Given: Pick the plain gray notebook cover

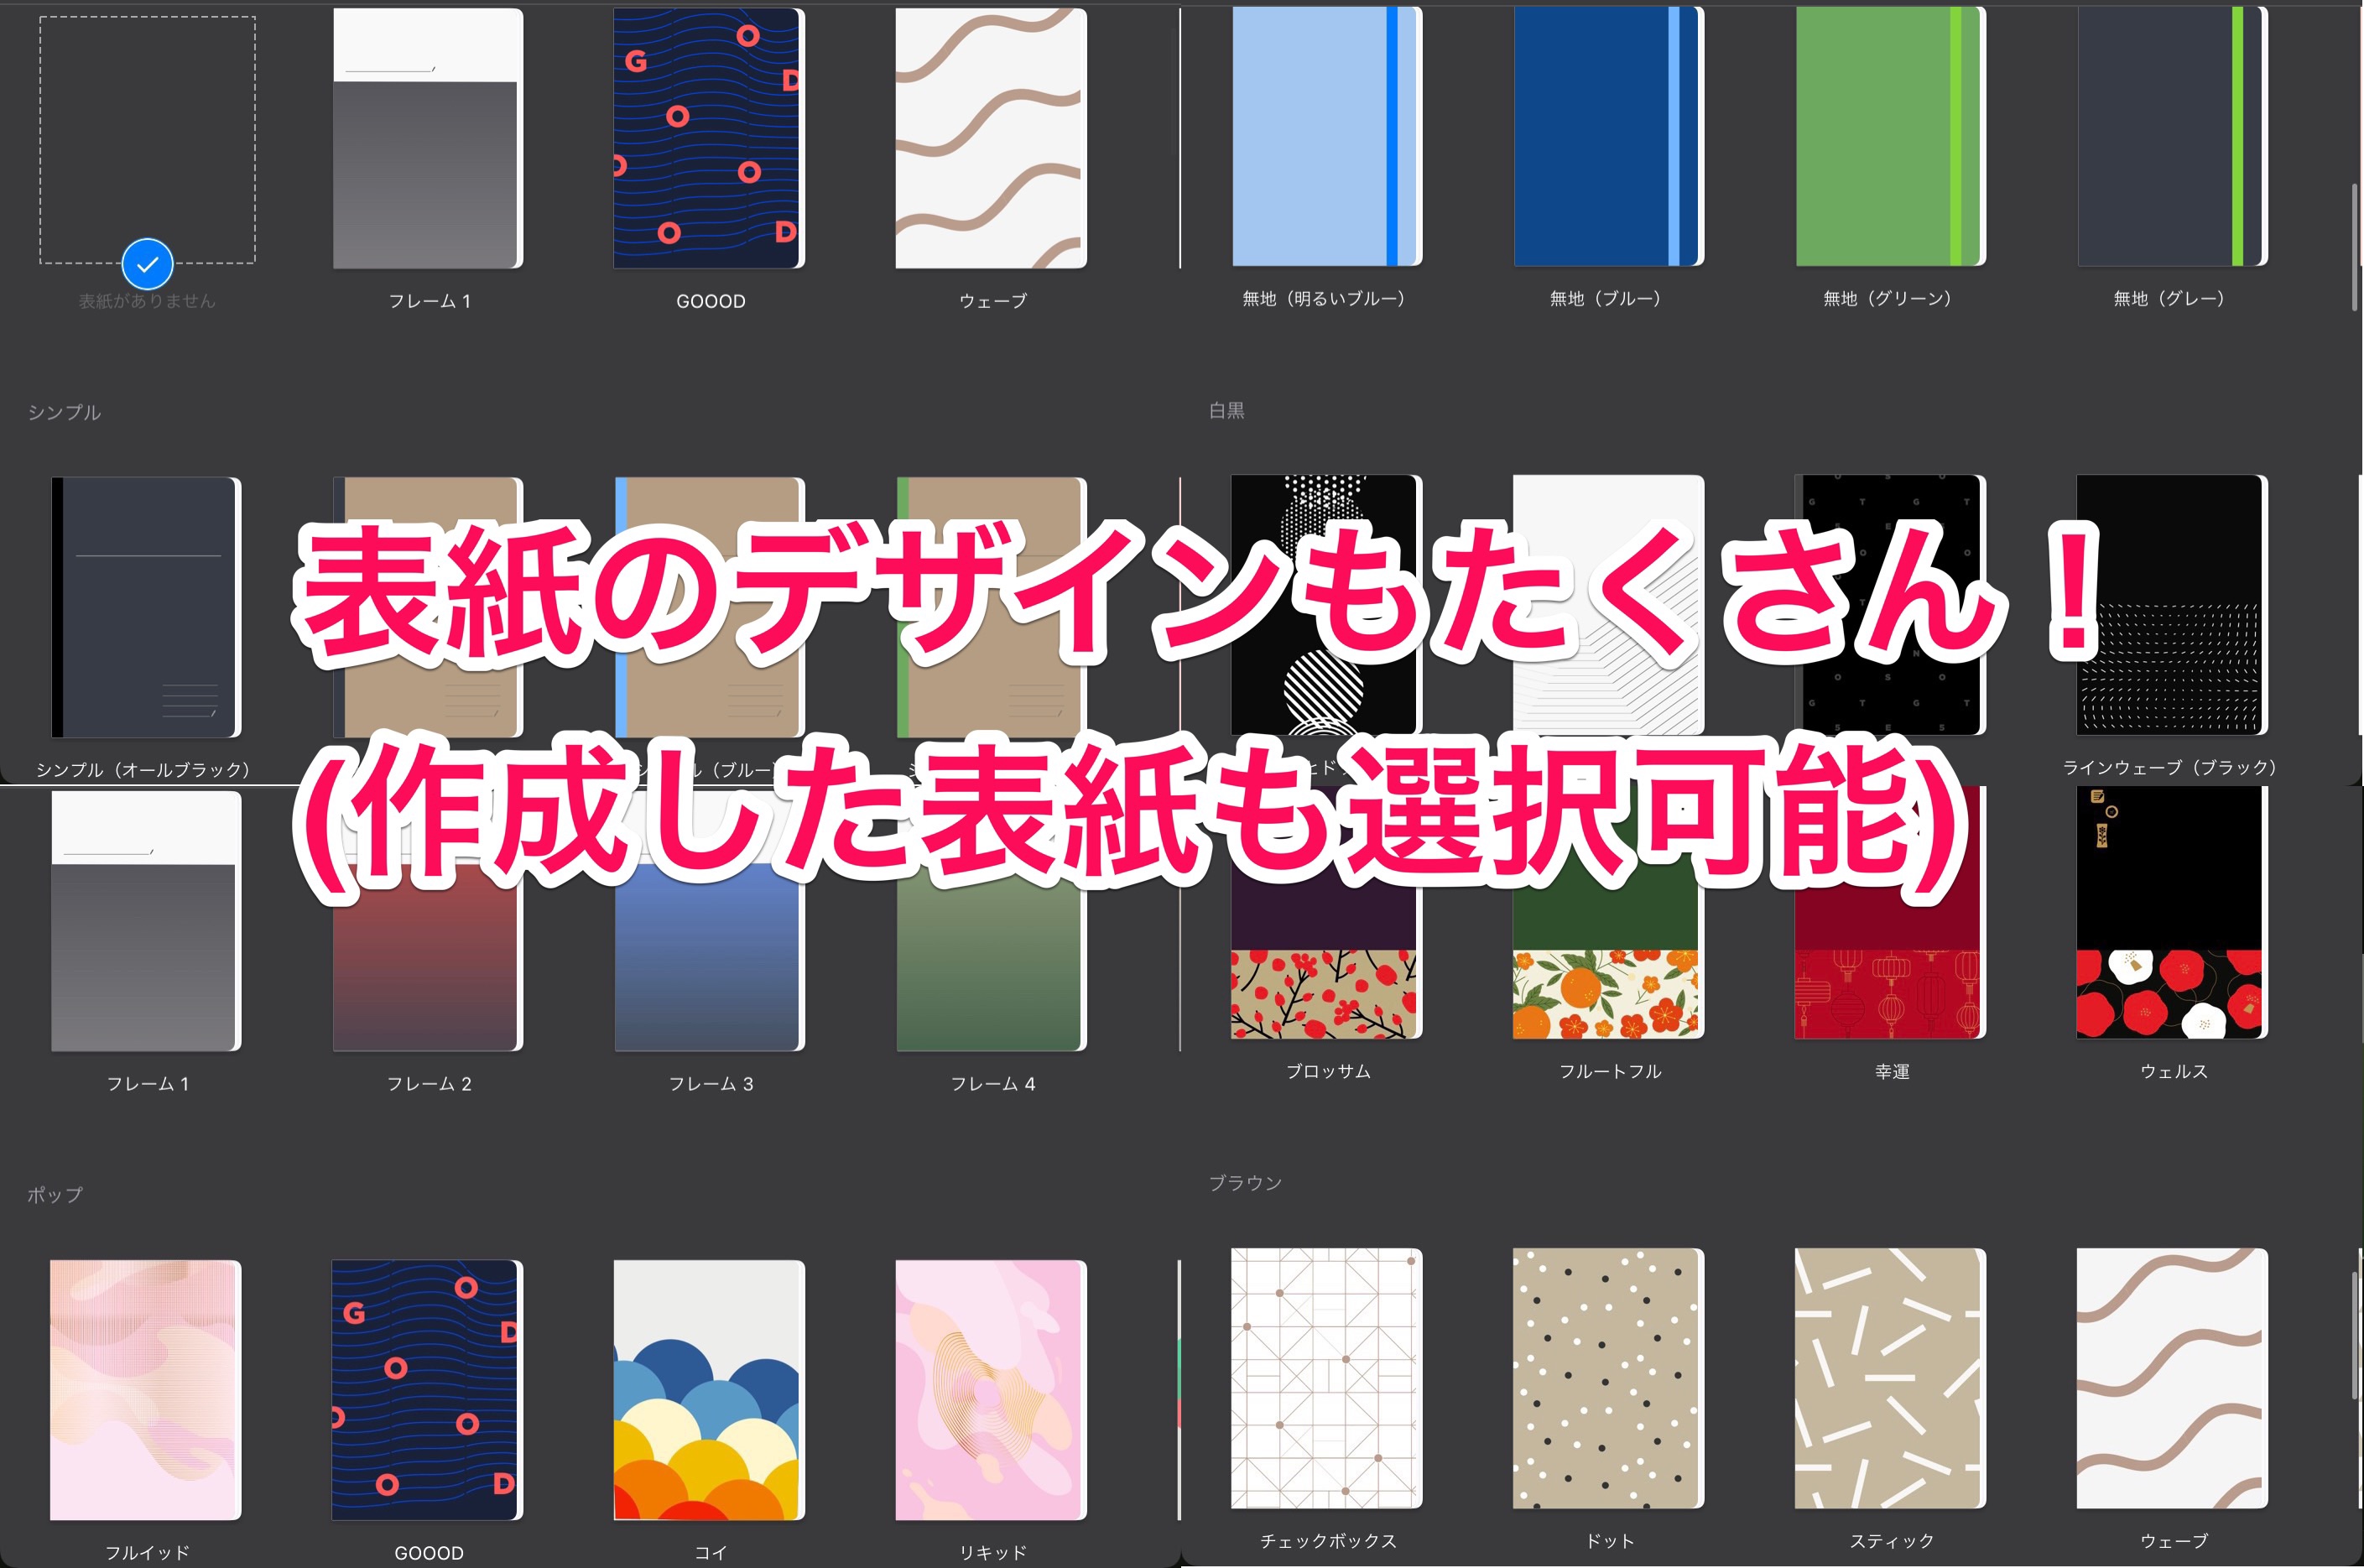Looking at the screenshot, I should click(2171, 137).
